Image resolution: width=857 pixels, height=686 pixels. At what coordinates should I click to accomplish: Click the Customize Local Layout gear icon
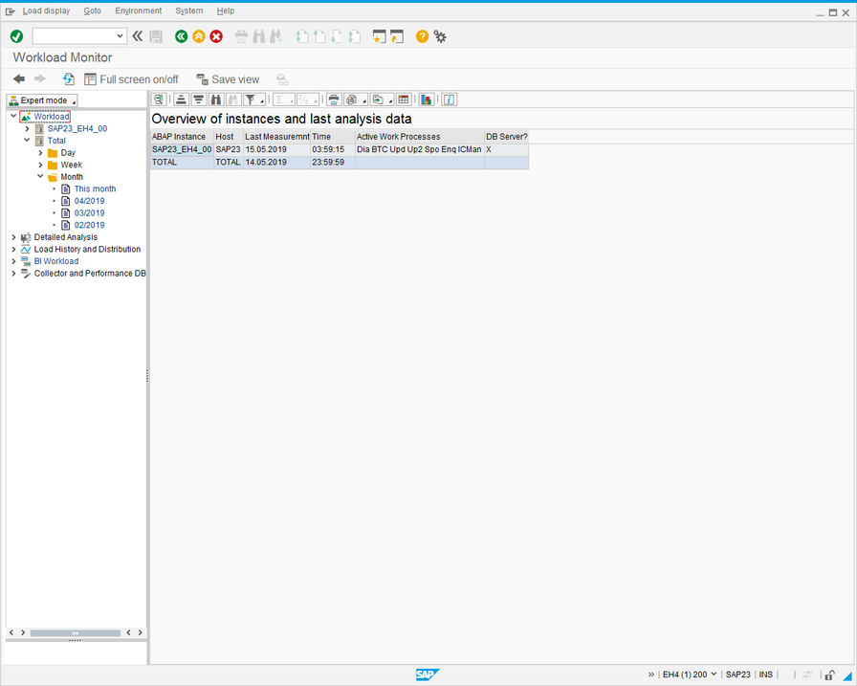coord(440,36)
